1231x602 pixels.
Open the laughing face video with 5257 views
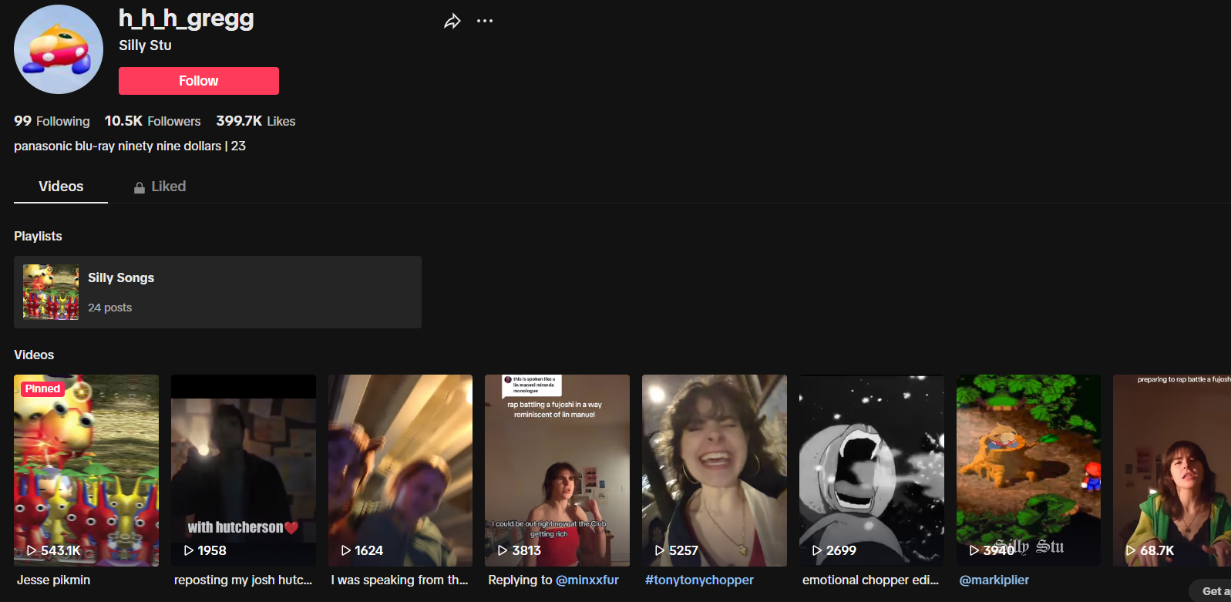[715, 470]
